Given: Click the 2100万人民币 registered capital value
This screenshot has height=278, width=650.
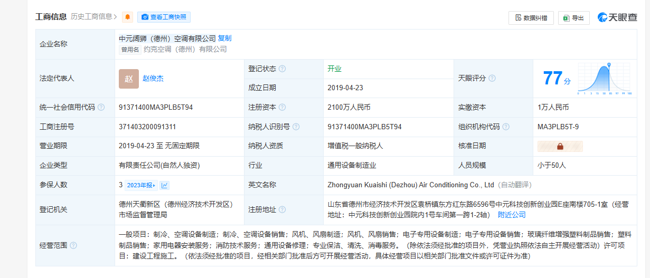Looking at the screenshot, I should click(349, 107).
